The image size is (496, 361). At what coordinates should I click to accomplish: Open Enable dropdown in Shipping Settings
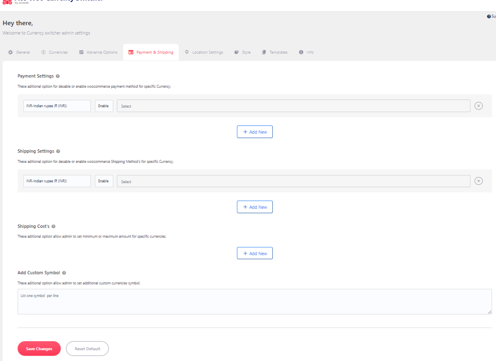coord(104,181)
